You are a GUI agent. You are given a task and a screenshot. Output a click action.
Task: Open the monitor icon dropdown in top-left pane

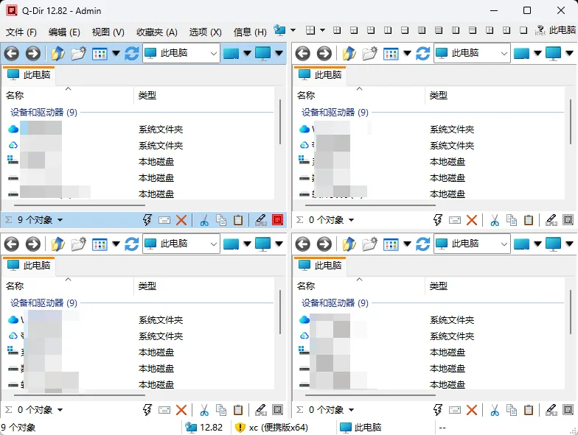tap(279, 54)
